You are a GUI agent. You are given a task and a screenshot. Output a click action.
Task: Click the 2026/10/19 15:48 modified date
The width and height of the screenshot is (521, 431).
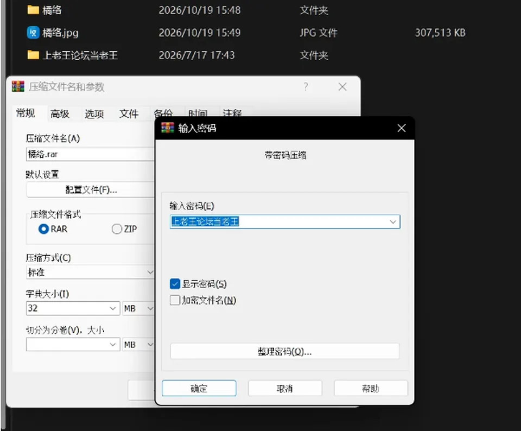(200, 10)
